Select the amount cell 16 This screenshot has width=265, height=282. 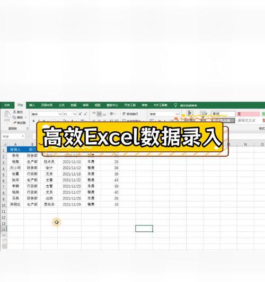[x=110, y=204]
